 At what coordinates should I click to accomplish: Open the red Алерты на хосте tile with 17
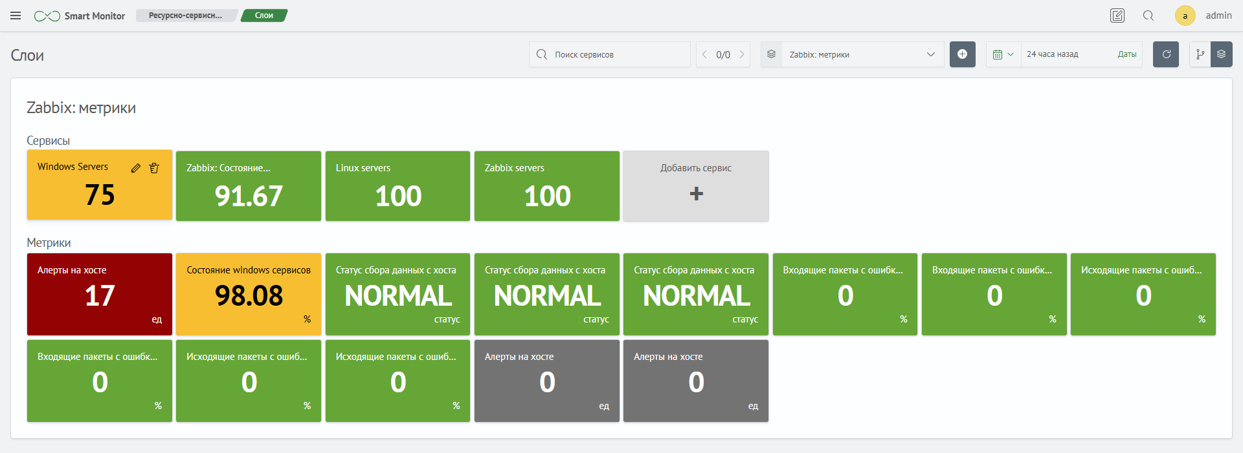[x=100, y=294]
